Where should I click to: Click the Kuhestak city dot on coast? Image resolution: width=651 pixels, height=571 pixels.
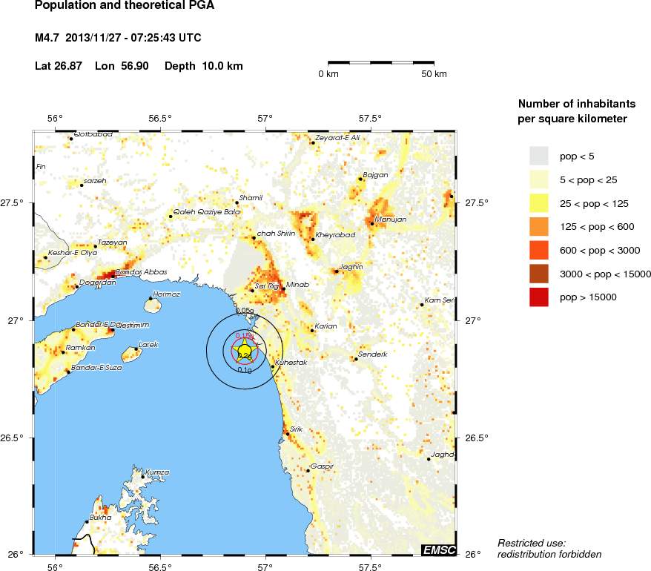273,366
